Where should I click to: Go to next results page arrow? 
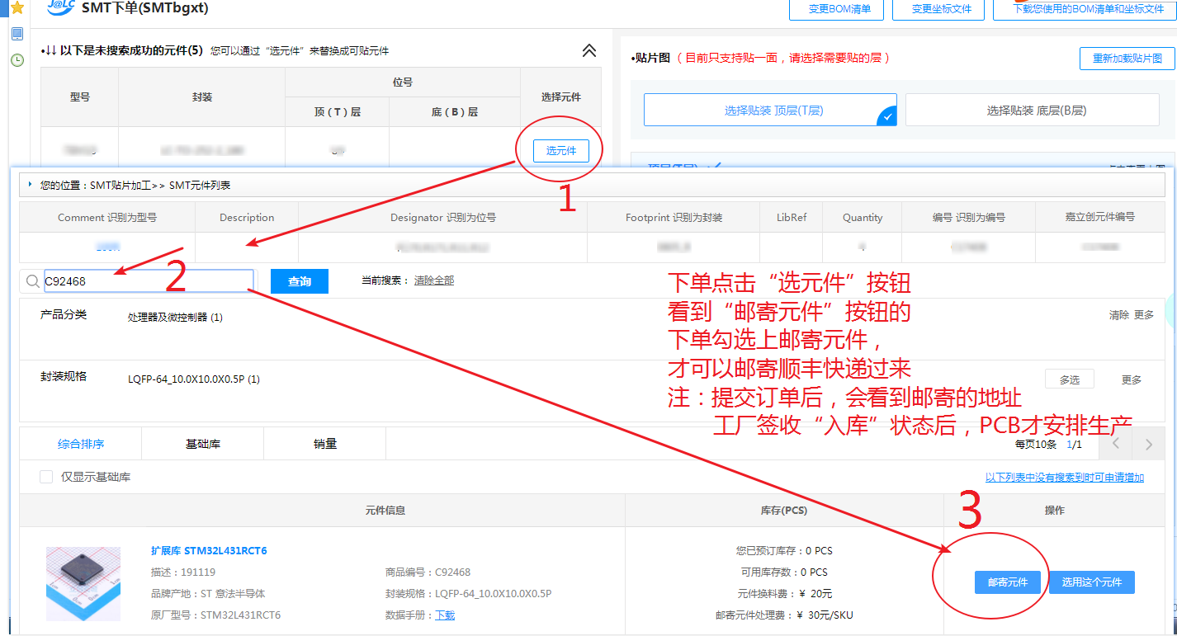(1148, 445)
